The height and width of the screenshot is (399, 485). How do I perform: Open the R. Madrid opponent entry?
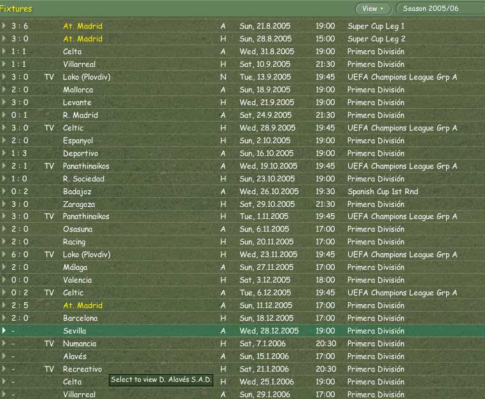pyautogui.click(x=80, y=115)
